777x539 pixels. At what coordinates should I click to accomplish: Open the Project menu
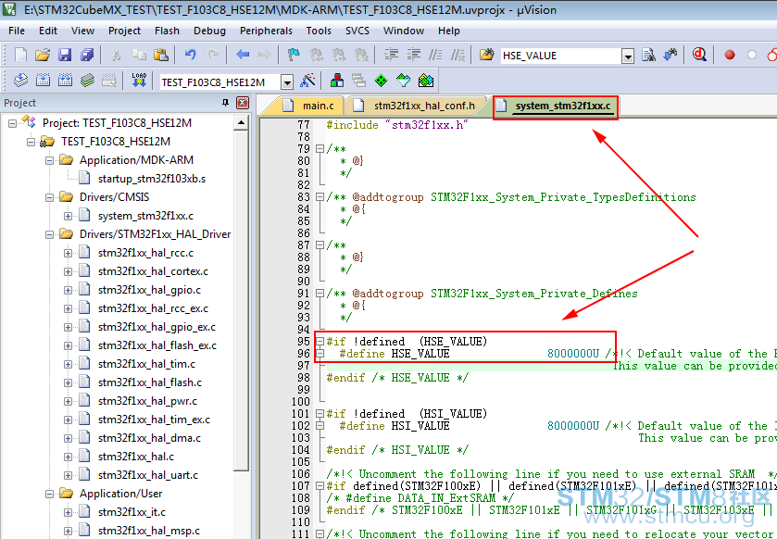(124, 31)
